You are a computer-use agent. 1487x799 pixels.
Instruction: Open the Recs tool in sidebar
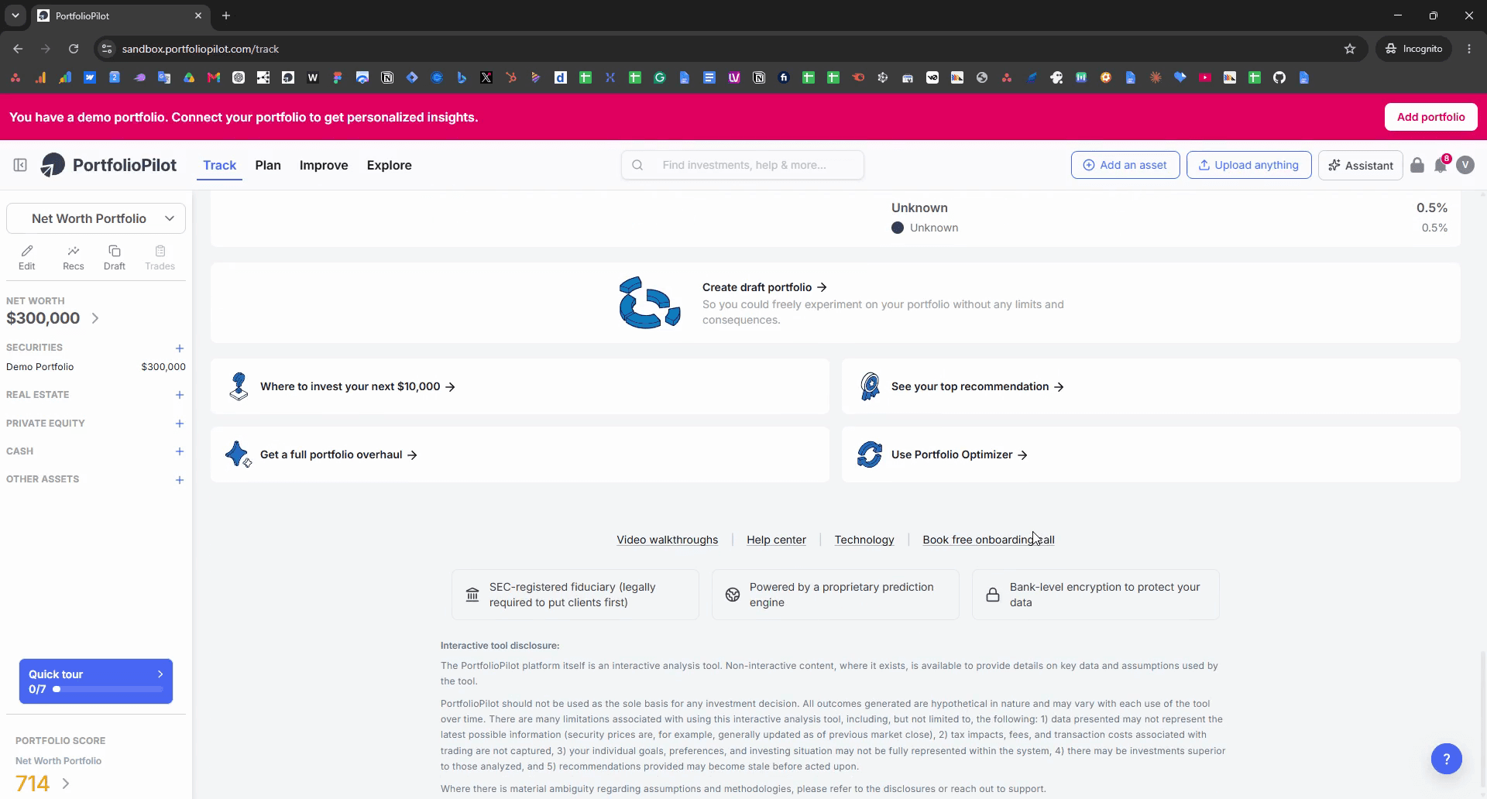(74, 258)
